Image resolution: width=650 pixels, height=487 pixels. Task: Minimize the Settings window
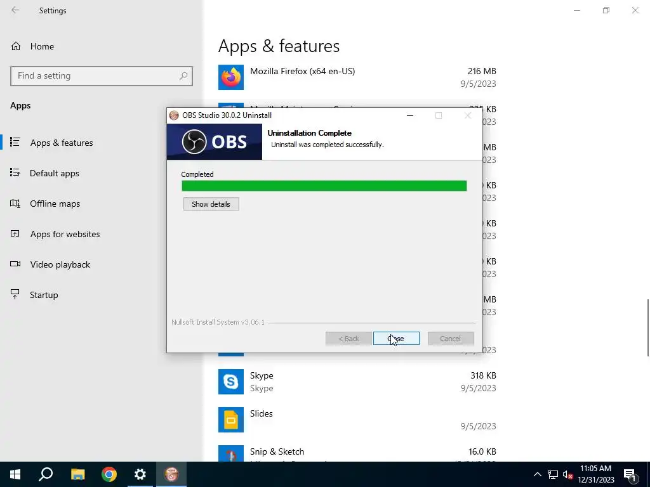(x=577, y=10)
